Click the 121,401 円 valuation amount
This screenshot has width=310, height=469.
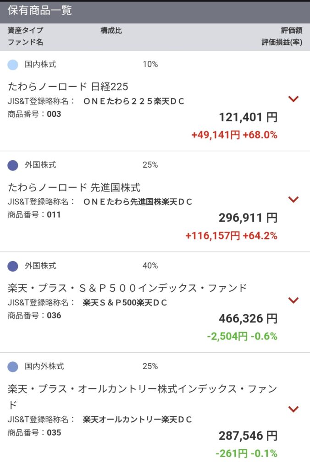click(248, 117)
